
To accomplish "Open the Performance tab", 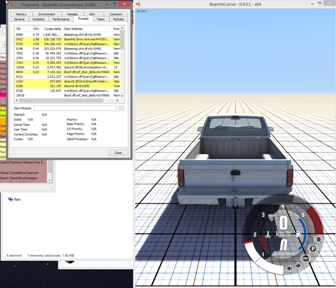I will 61,19.
